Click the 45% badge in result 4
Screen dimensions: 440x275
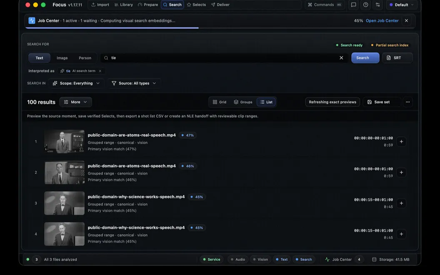(197, 228)
